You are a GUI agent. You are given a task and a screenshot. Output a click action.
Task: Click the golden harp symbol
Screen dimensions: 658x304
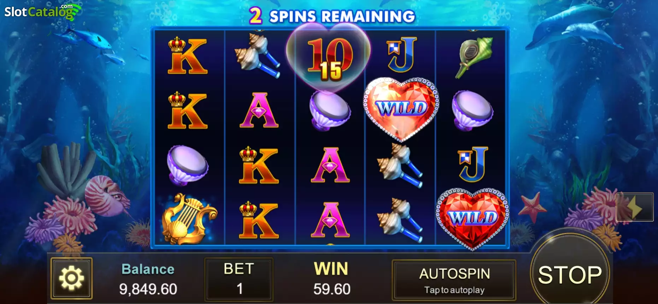coord(188,219)
